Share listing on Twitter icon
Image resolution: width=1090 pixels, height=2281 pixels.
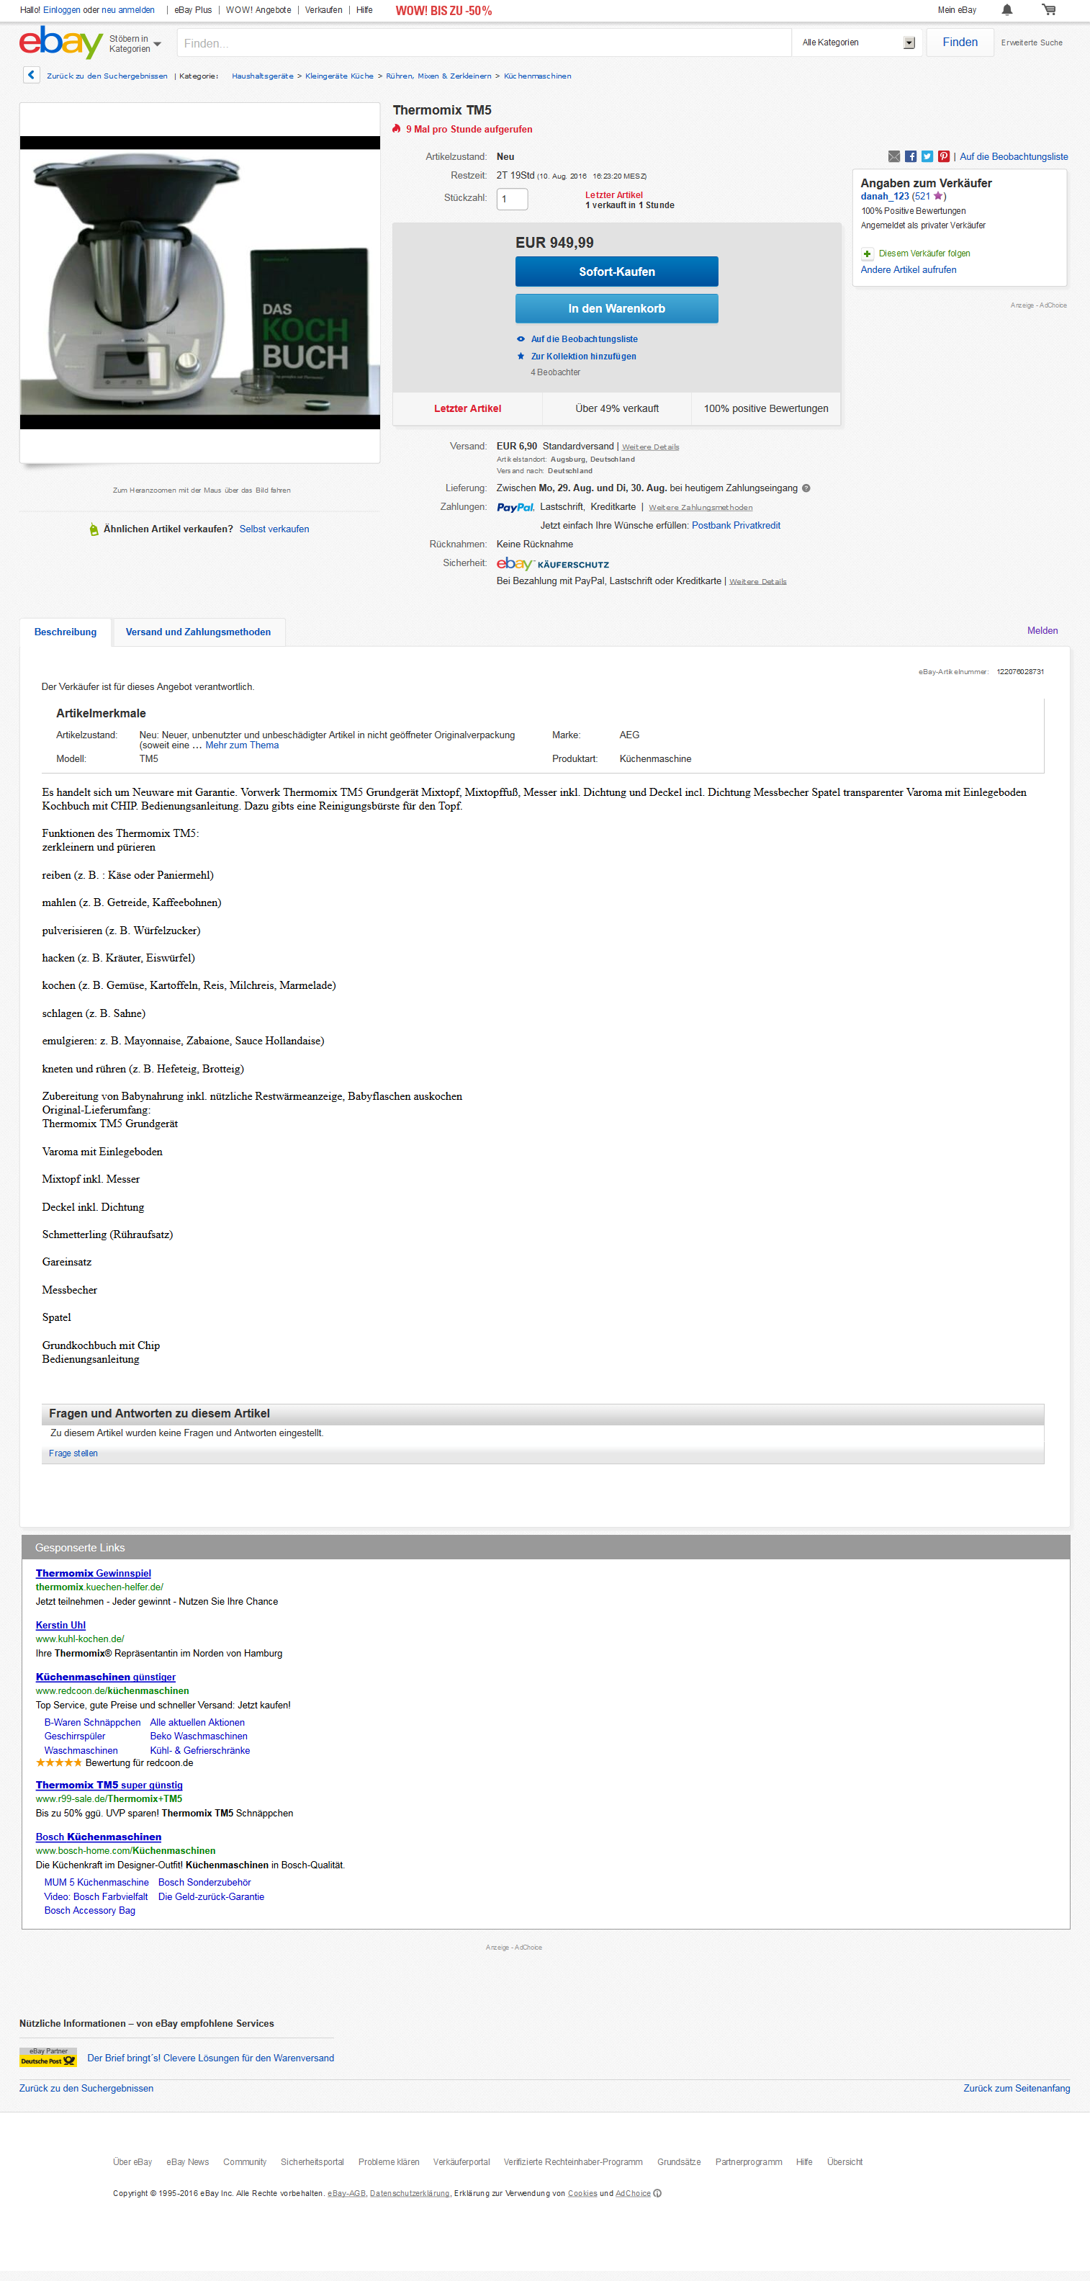coord(927,157)
